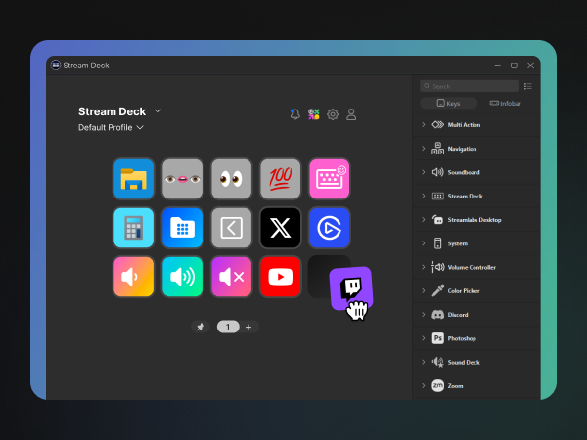Click the purple Twitch icon
Image resolution: width=587 pixels, height=440 pixels.
pos(351,288)
